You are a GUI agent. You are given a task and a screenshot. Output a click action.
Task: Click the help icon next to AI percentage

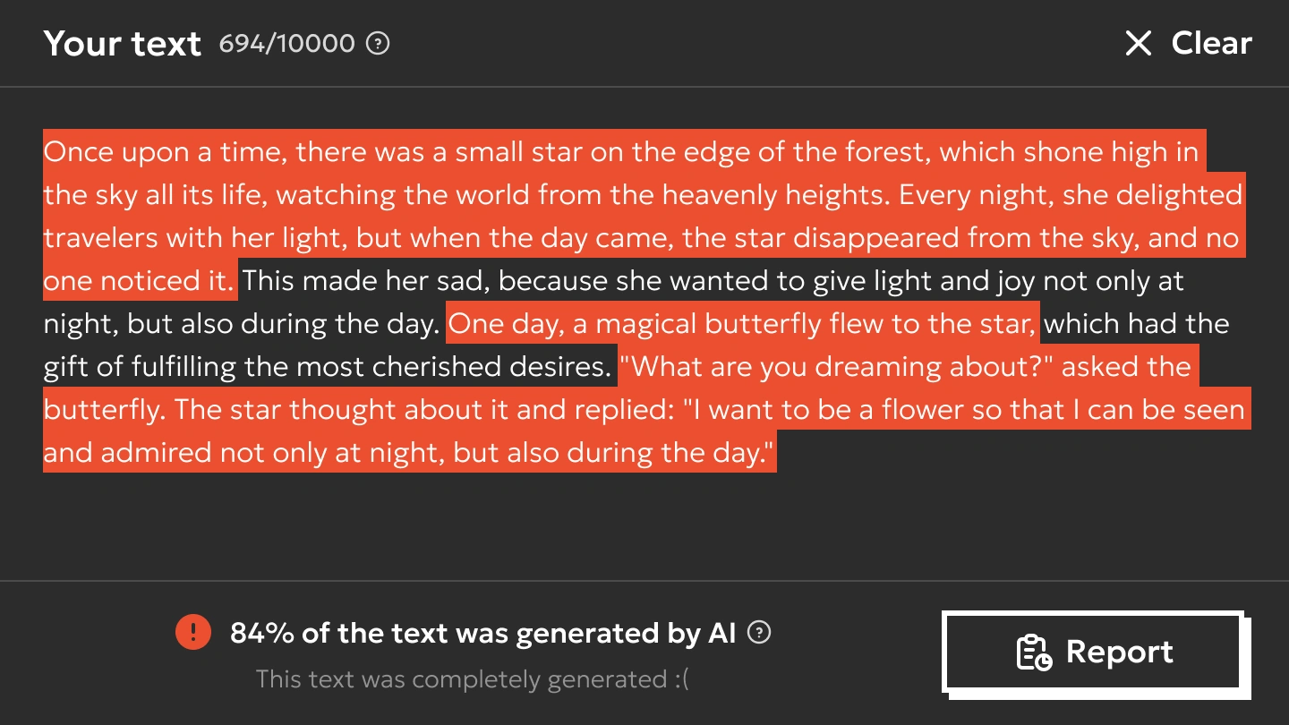759,633
